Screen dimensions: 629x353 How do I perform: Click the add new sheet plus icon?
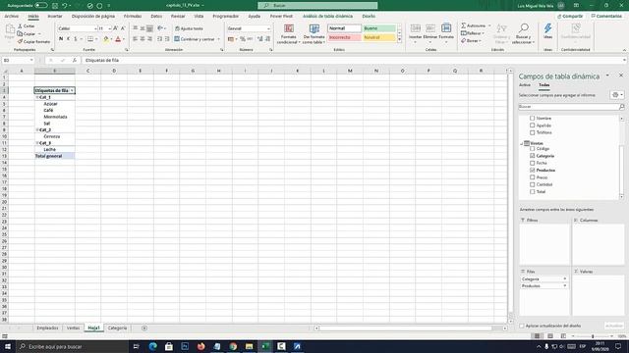144,328
